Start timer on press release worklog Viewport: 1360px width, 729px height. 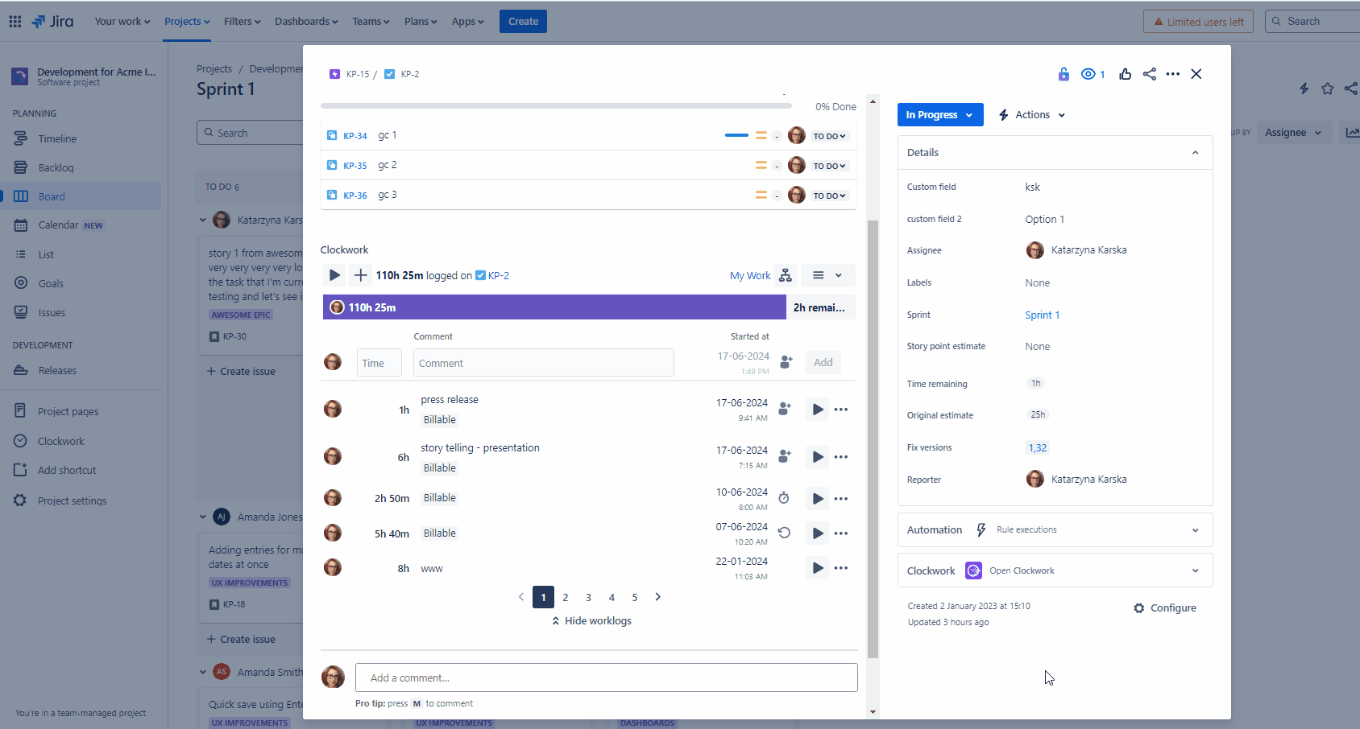click(818, 410)
